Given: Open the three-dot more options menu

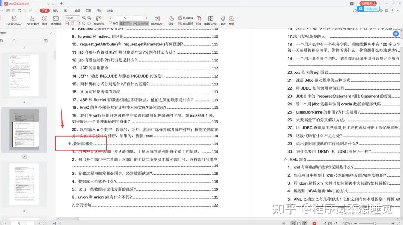Looking at the screenshot, I should [x=392, y=11].
